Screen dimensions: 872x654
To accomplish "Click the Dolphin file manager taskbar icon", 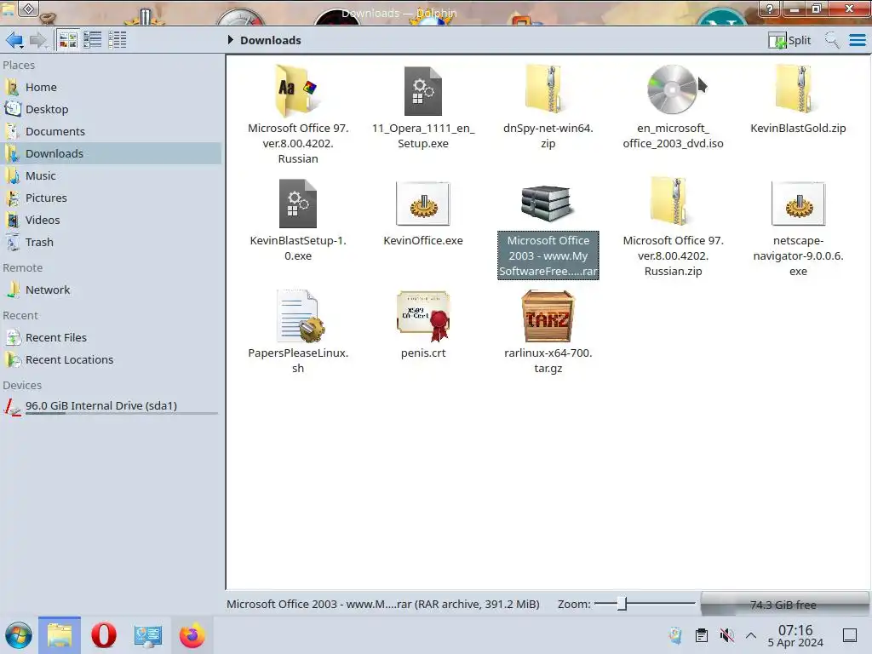I will (x=60, y=635).
